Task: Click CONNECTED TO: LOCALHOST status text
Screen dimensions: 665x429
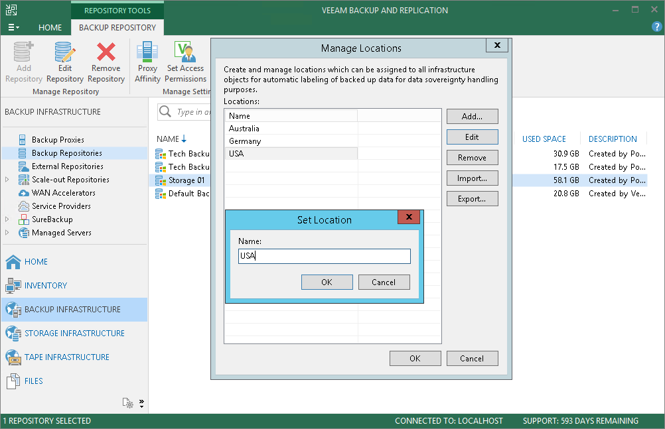Action: (449, 421)
